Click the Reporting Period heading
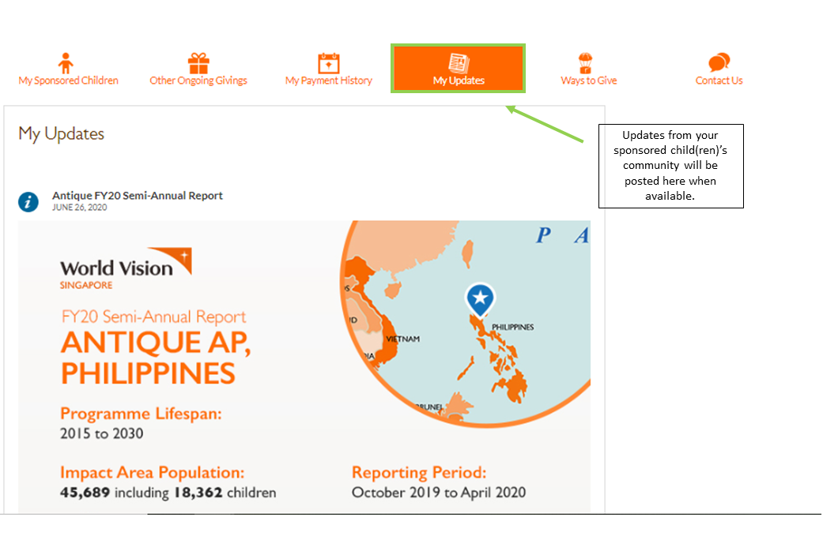823x551 pixels. pyautogui.click(x=419, y=472)
